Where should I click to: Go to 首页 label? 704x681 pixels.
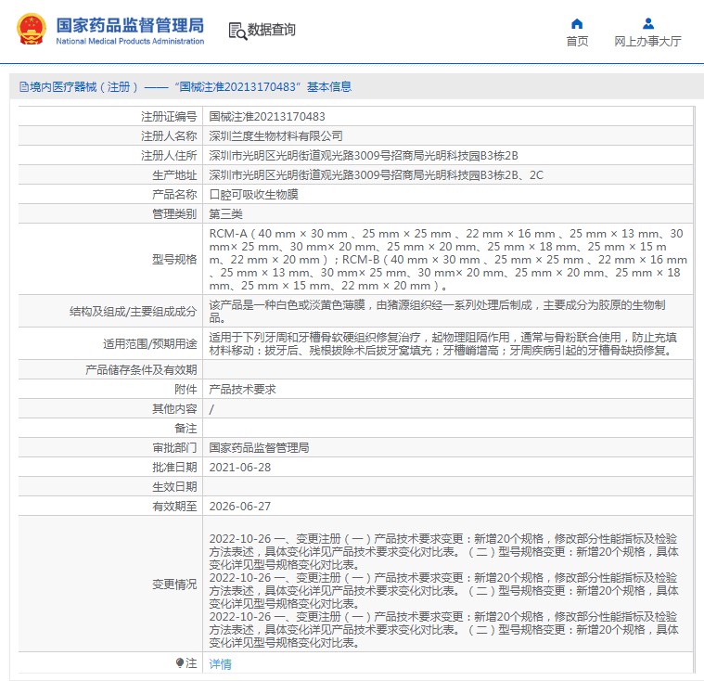(577, 42)
